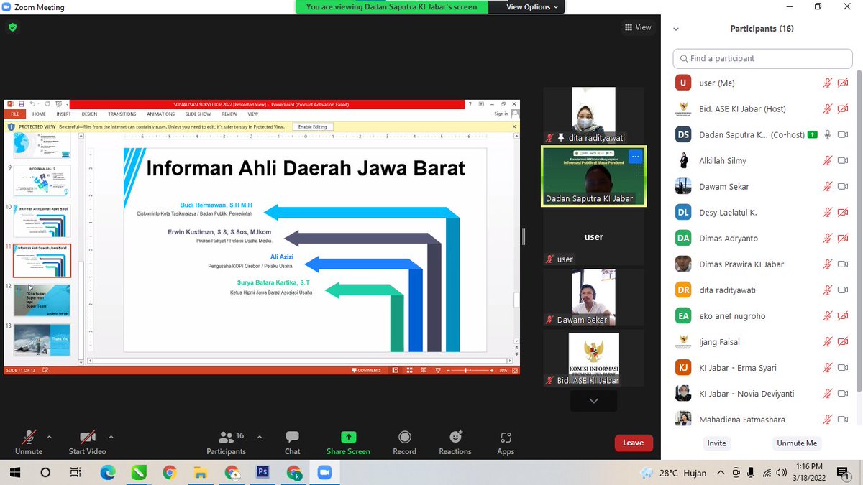
Task: Click Enable Editing in Protected View bar
Action: point(312,126)
